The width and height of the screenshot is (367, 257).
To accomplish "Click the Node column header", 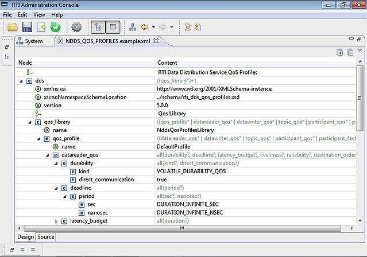I will pos(85,63).
